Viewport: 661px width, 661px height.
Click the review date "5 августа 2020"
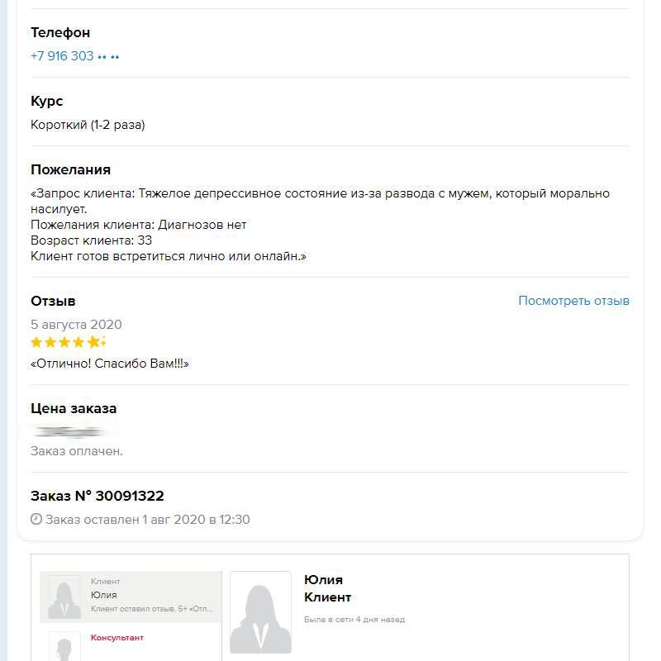(x=76, y=325)
